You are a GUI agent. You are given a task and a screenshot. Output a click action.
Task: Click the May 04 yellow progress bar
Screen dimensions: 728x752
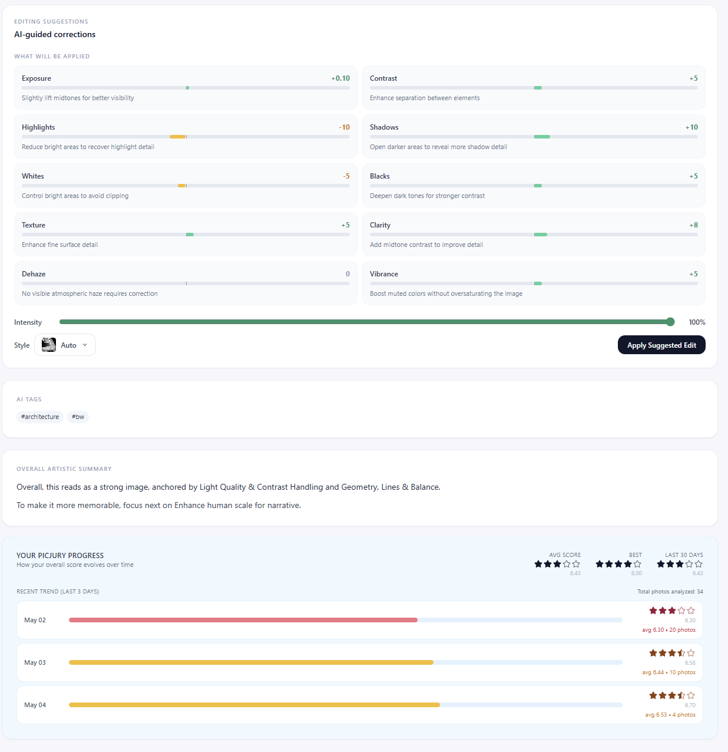click(254, 705)
